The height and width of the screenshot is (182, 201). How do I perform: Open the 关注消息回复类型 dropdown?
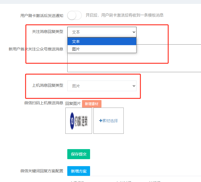point(102,32)
